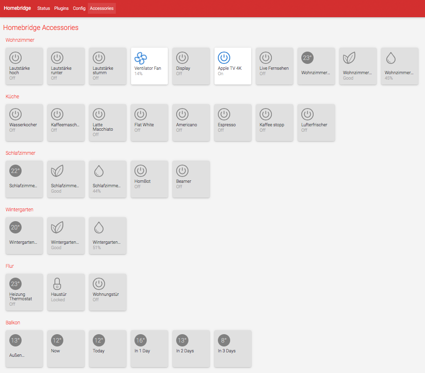Switch to the Plugins tab
Viewport: 425px width, 373px height.
[61, 8]
